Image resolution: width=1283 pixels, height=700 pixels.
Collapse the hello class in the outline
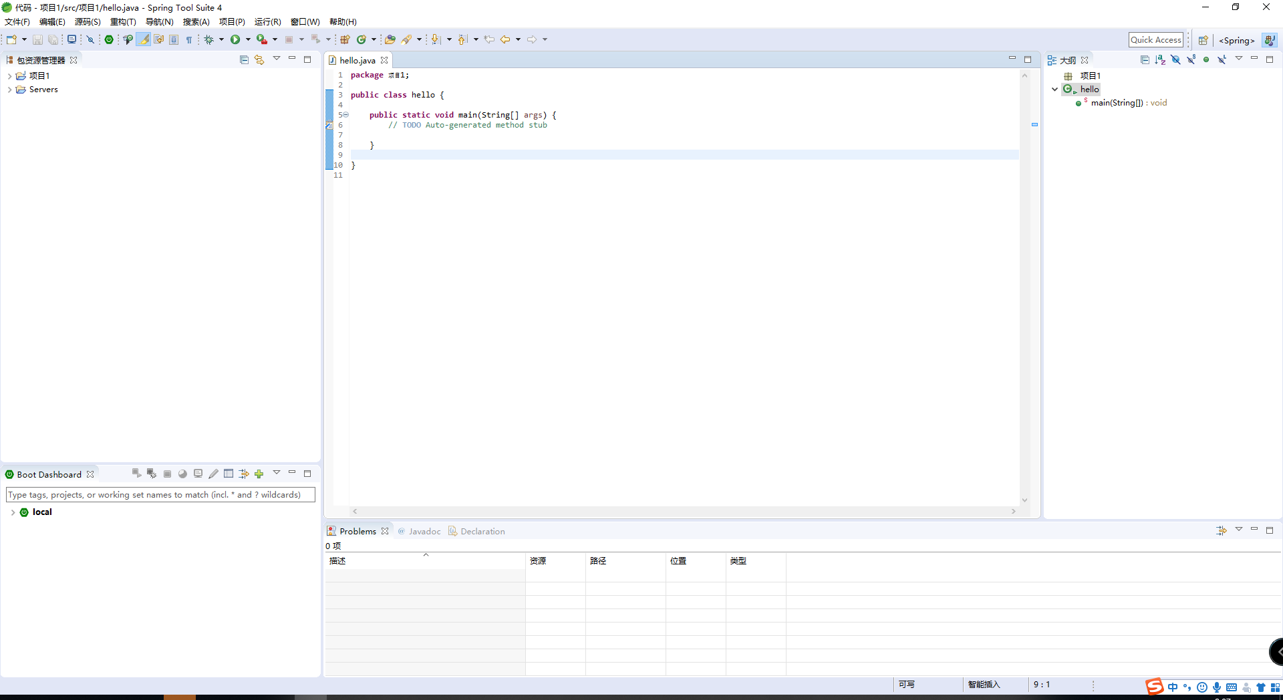coord(1056,89)
